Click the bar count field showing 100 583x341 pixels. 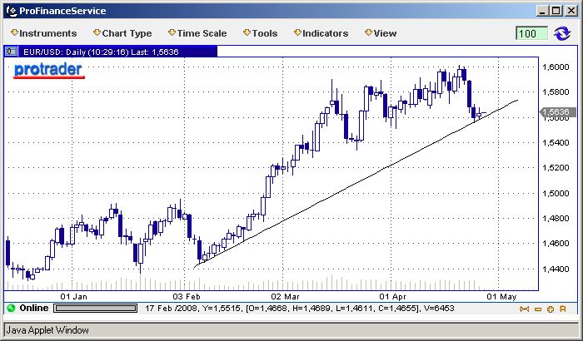tap(531, 34)
